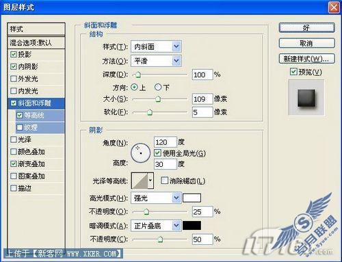The height and width of the screenshot is (262, 342).
Task: Click the 新建样式 new style button
Action: [307, 59]
